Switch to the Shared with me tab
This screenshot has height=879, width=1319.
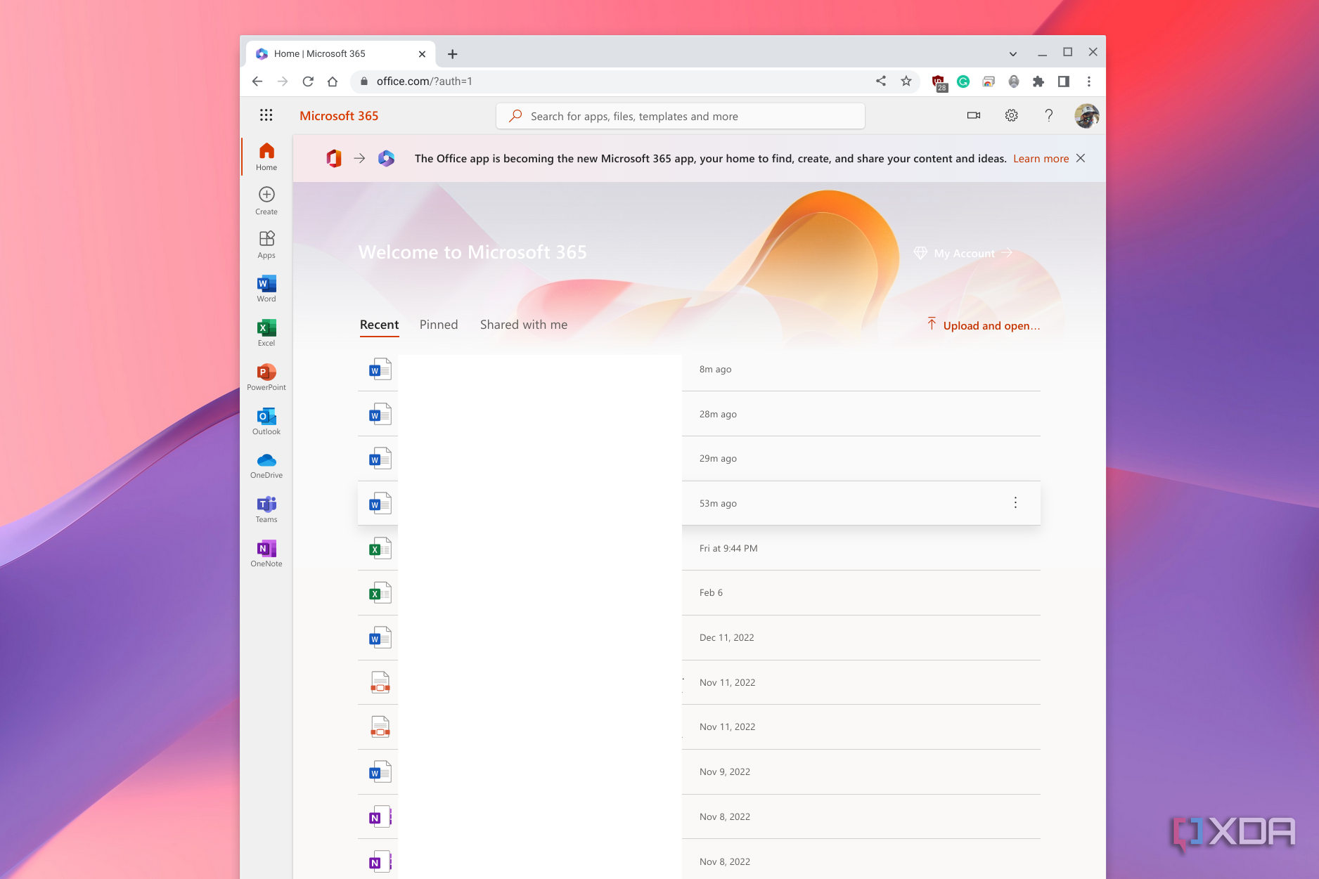coord(523,324)
